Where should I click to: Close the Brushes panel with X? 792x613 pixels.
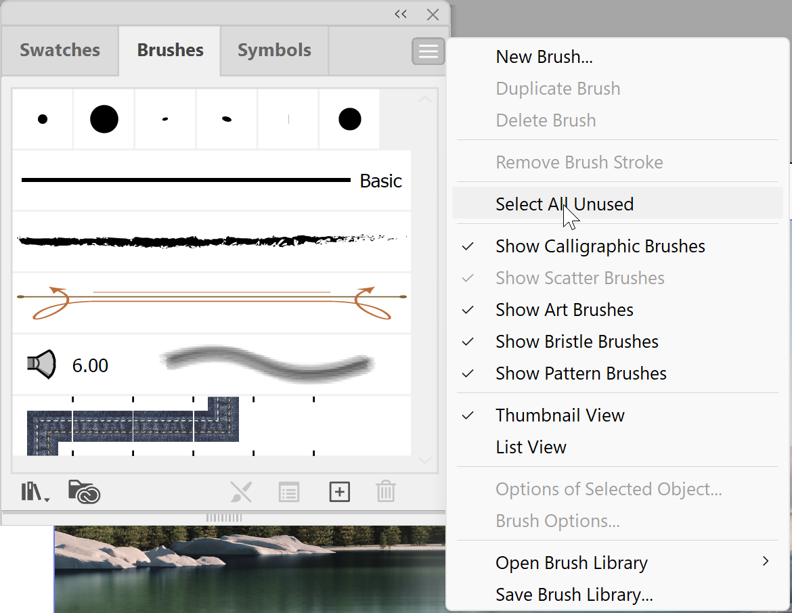point(433,15)
